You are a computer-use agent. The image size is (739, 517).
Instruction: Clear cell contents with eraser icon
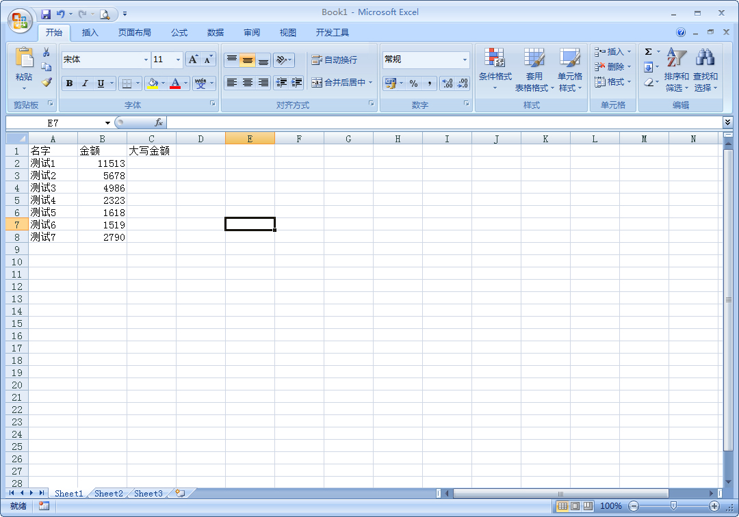(x=649, y=82)
